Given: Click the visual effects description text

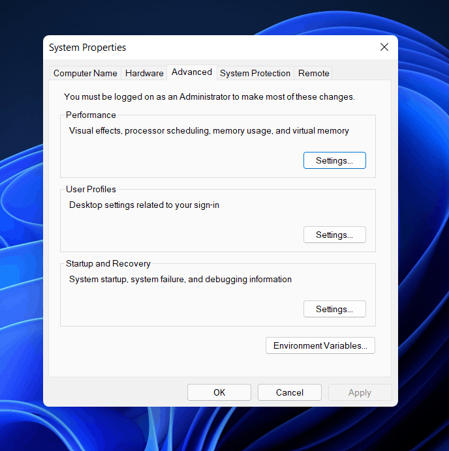Looking at the screenshot, I should [209, 130].
